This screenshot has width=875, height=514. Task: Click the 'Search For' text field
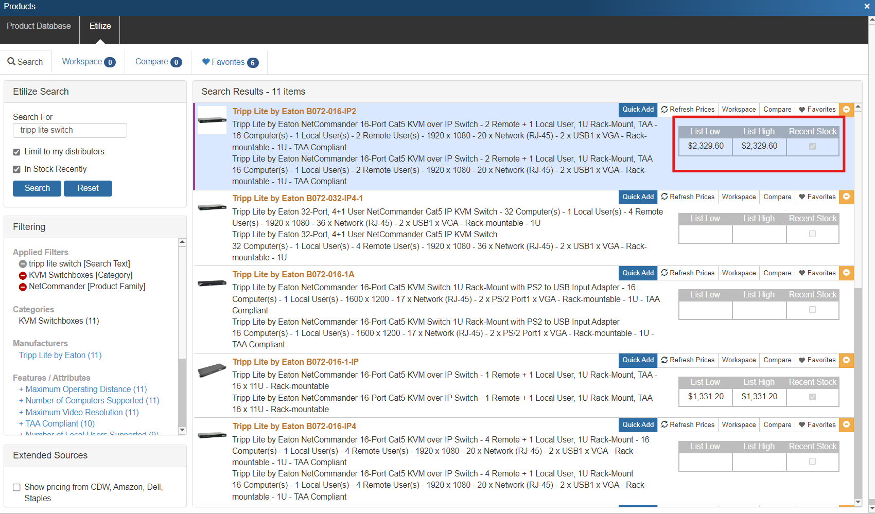[70, 130]
